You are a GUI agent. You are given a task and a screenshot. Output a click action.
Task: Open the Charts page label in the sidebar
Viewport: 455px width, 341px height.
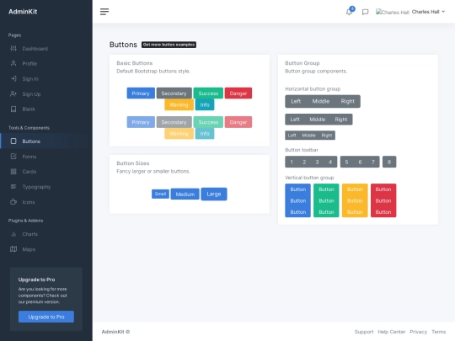coord(30,234)
